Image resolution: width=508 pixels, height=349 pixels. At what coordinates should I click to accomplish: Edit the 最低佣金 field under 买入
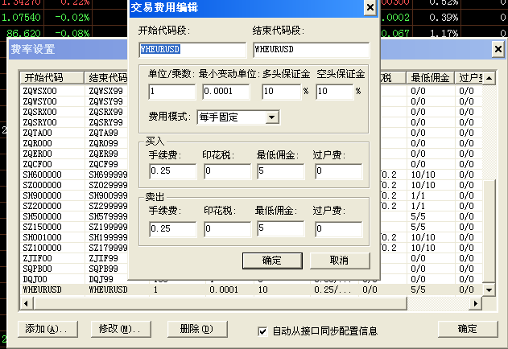tap(282, 170)
